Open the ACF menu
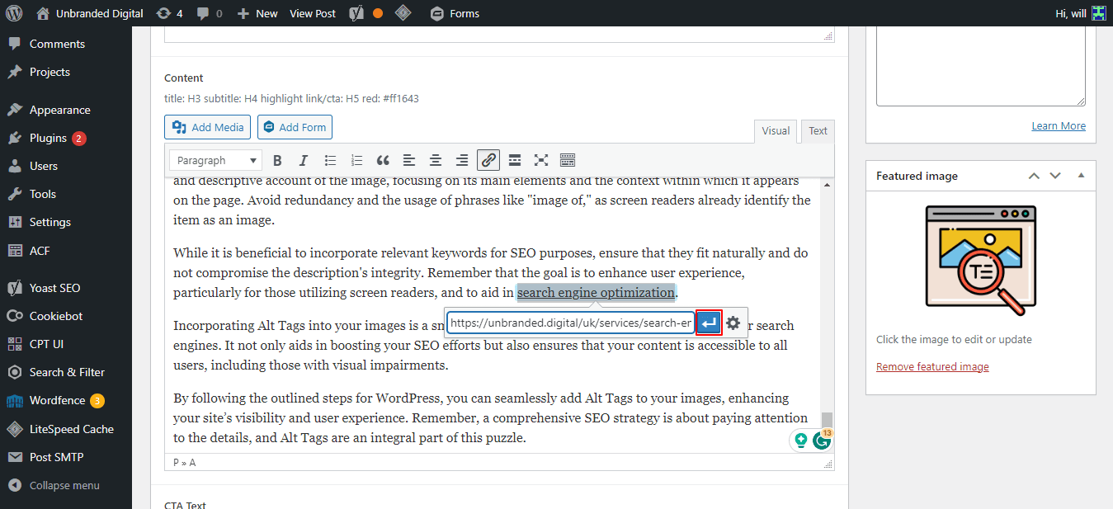The height and width of the screenshot is (509, 1113). 40,250
